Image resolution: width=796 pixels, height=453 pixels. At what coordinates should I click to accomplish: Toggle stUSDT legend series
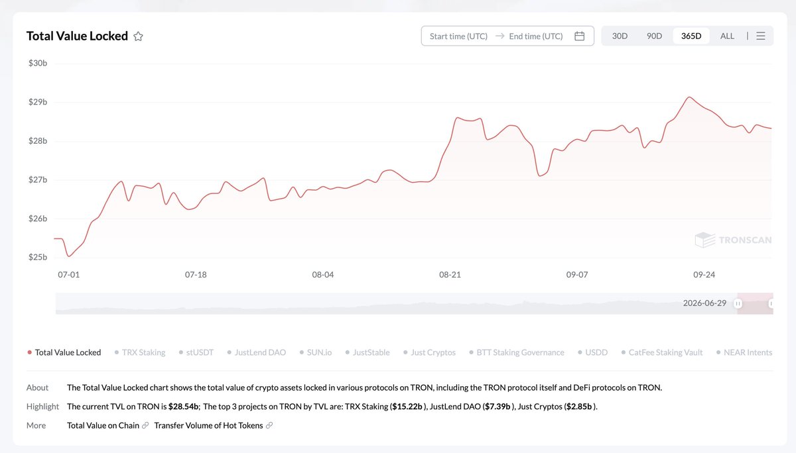pyautogui.click(x=196, y=352)
